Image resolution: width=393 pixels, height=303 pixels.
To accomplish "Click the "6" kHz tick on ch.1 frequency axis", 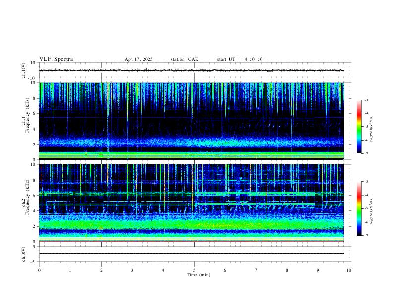I will (34, 113).
